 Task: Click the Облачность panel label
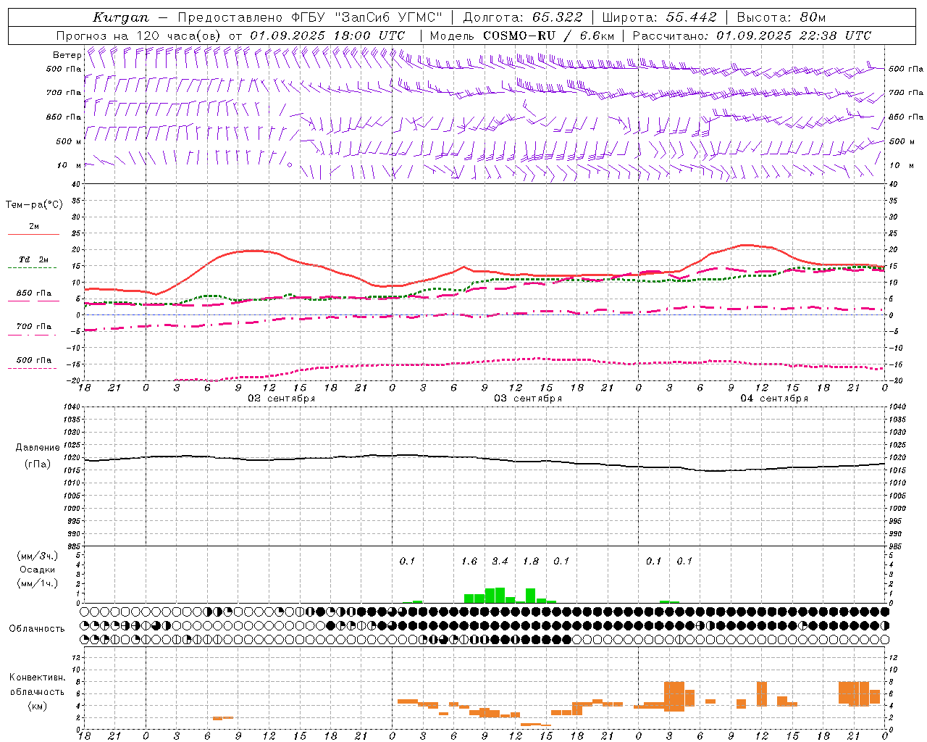[37, 629]
